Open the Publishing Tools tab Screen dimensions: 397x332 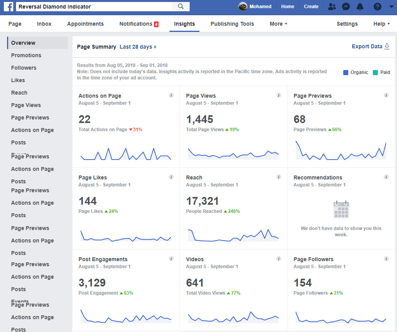click(x=232, y=24)
